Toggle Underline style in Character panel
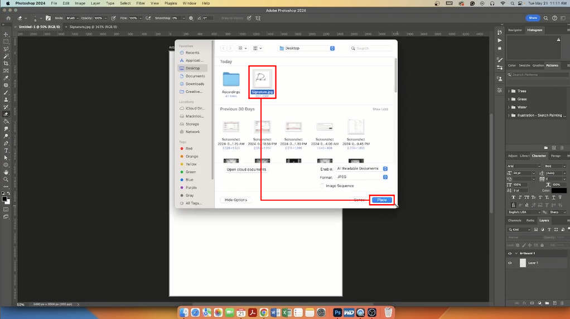570x319 pixels. [554, 197]
